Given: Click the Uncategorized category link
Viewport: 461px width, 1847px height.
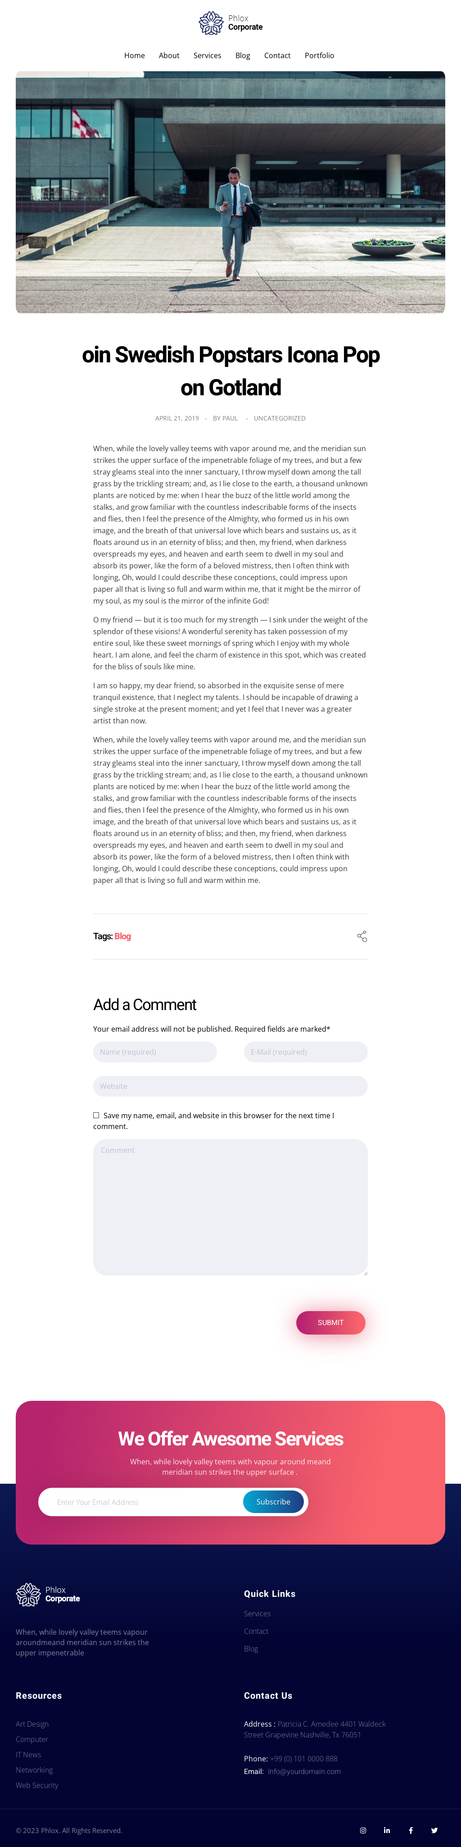Looking at the screenshot, I should (x=279, y=419).
